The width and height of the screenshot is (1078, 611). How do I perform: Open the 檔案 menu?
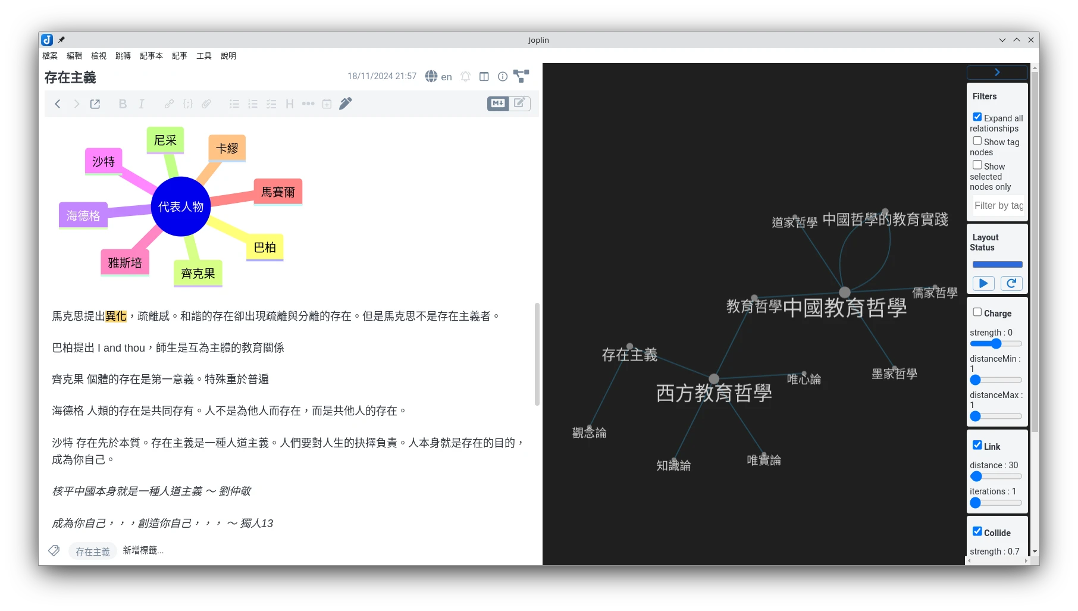50,56
